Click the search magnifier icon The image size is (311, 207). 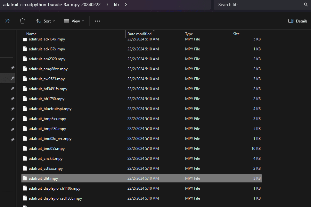(x=306, y=4)
